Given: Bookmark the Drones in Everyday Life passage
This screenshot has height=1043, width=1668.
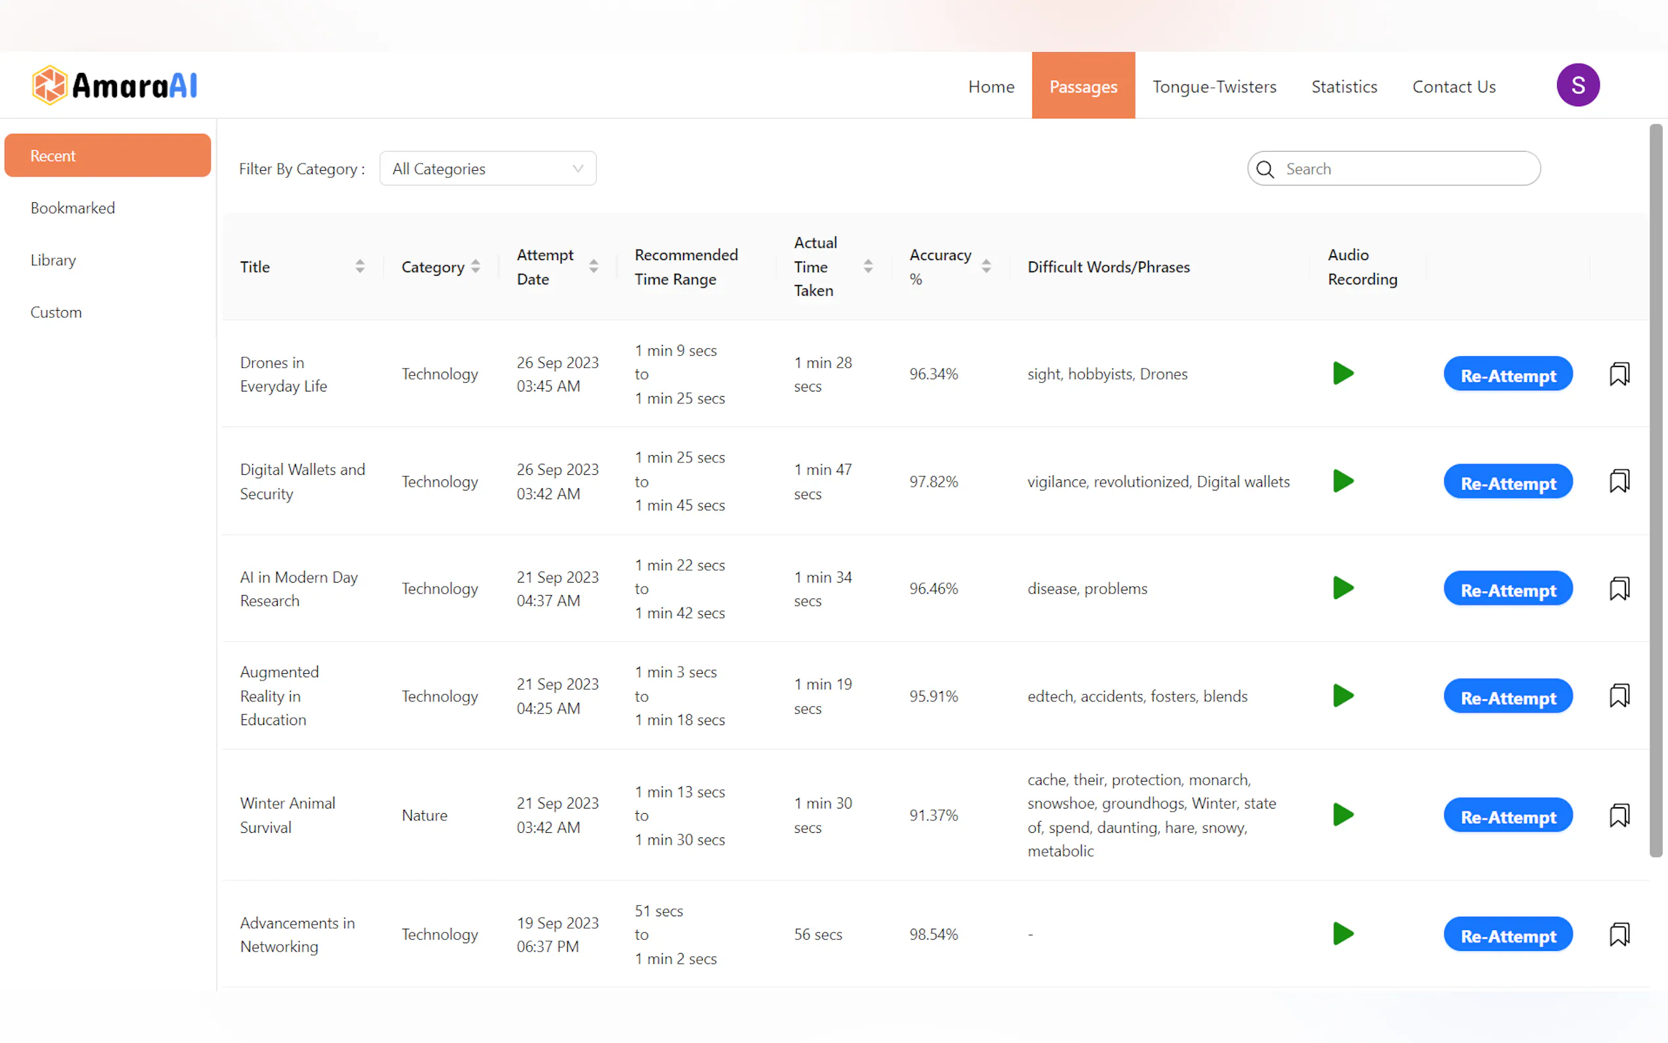Looking at the screenshot, I should [1618, 374].
